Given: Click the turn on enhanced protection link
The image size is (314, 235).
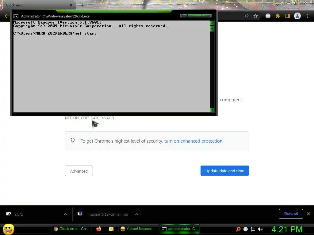Looking at the screenshot, I should click(193, 141).
